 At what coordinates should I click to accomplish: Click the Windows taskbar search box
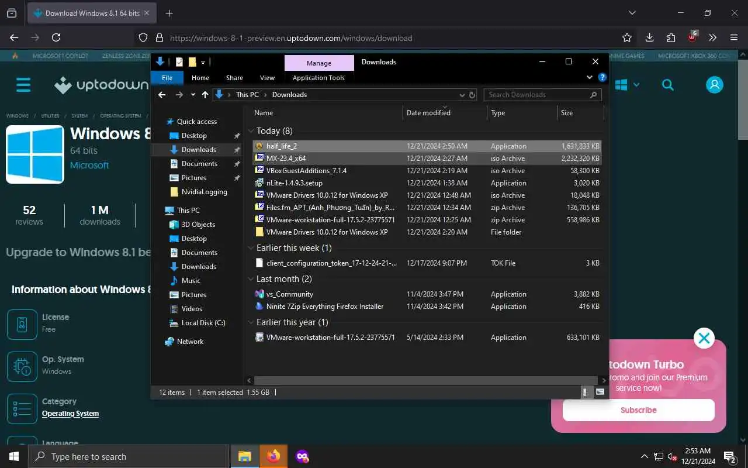click(x=127, y=456)
